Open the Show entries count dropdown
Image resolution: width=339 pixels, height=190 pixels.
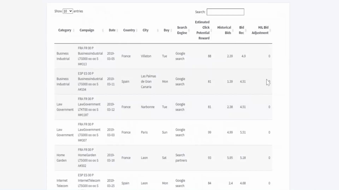[68, 11]
